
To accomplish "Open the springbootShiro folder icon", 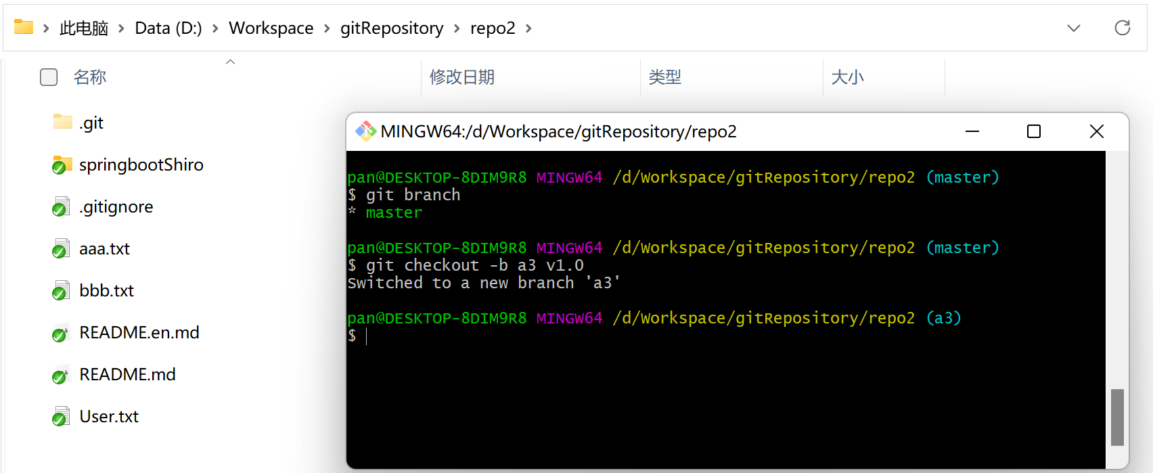I will [x=62, y=164].
